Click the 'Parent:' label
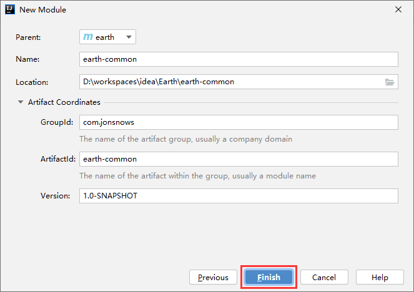Image resolution: width=414 pixels, height=292 pixels. 28,37
